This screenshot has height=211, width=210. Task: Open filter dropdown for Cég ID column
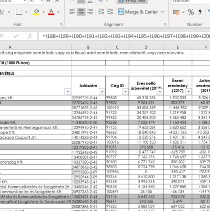125,92
